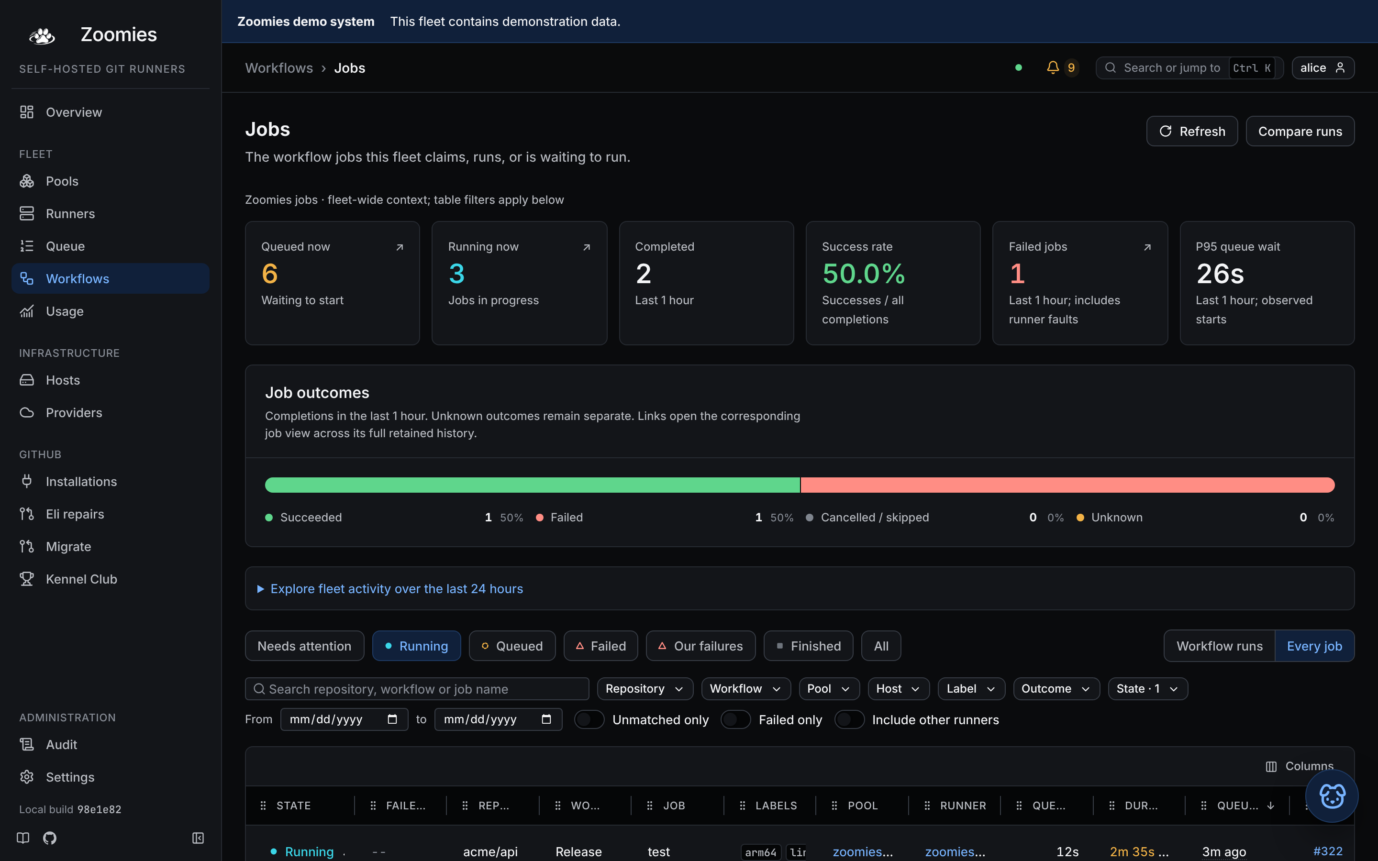The height and width of the screenshot is (861, 1378).
Task: Open Queued now card arrow icon
Action: (x=400, y=247)
